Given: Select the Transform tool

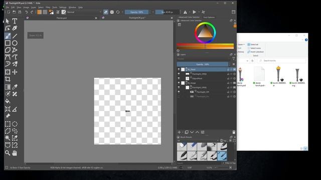Looking at the screenshot, I should (x=8, y=72).
